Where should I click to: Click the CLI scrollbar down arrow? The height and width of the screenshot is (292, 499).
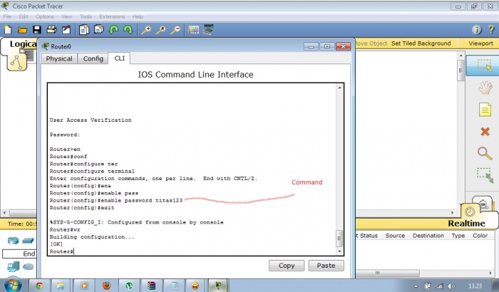[339, 251]
